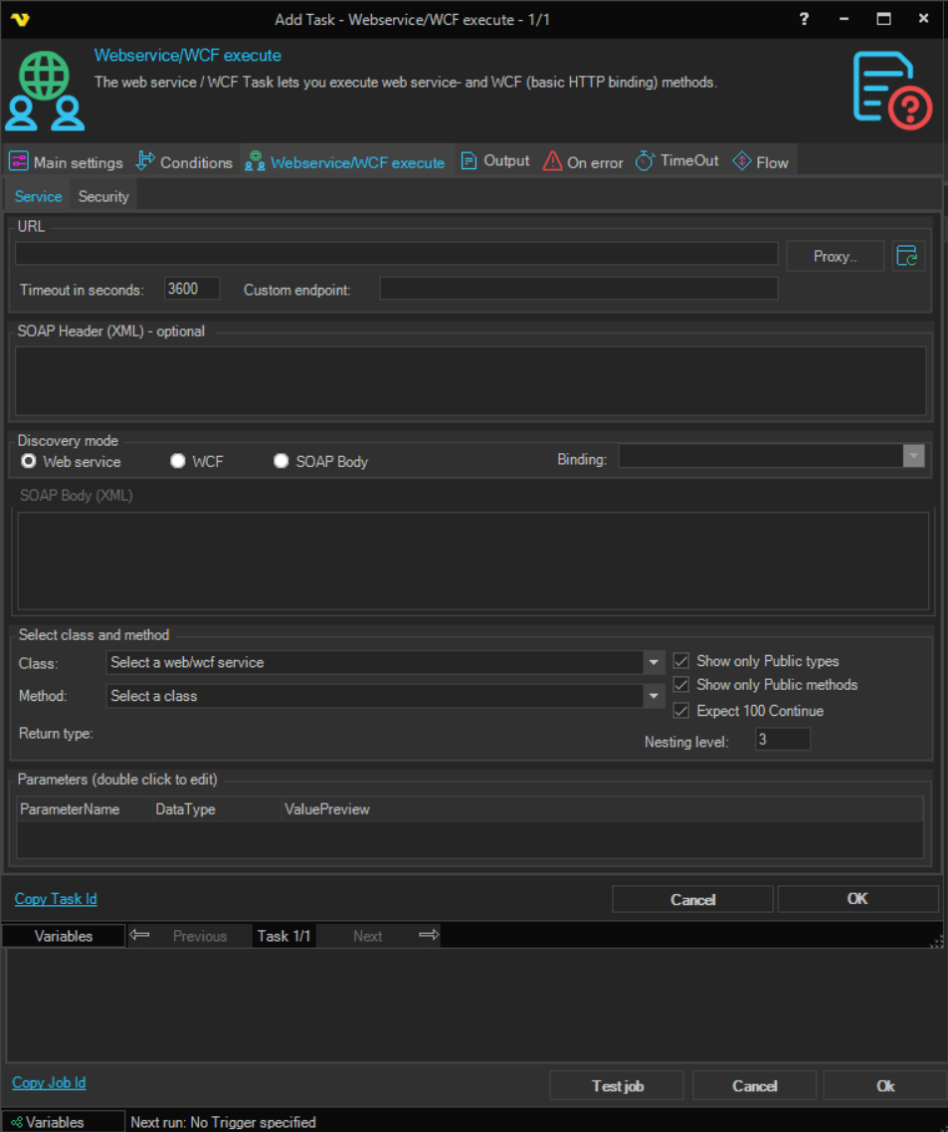Click the refresh service icon next to Proxy
948x1132 pixels.
[907, 256]
